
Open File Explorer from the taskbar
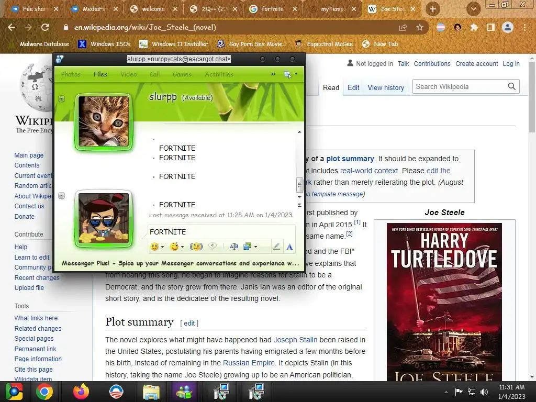tap(151, 392)
